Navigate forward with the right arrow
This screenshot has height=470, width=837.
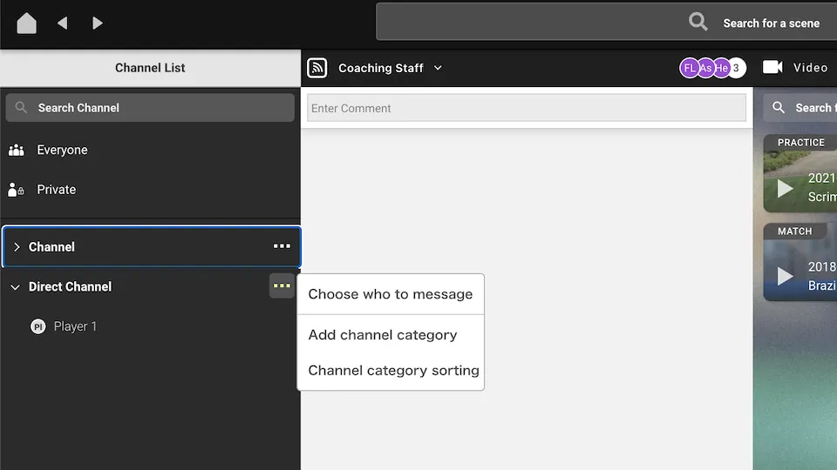[97, 23]
